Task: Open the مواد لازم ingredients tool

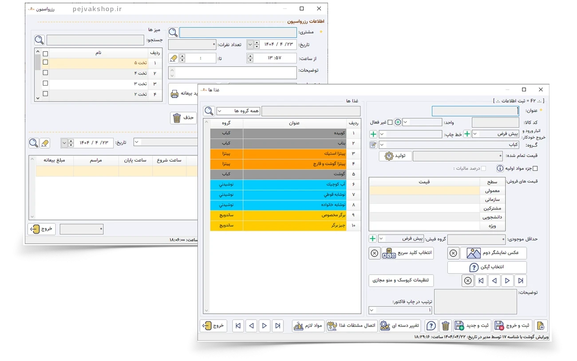Action: click(308, 326)
